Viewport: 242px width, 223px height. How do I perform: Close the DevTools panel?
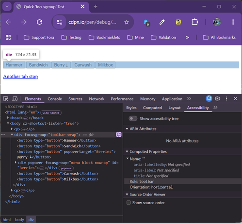click(x=235, y=98)
